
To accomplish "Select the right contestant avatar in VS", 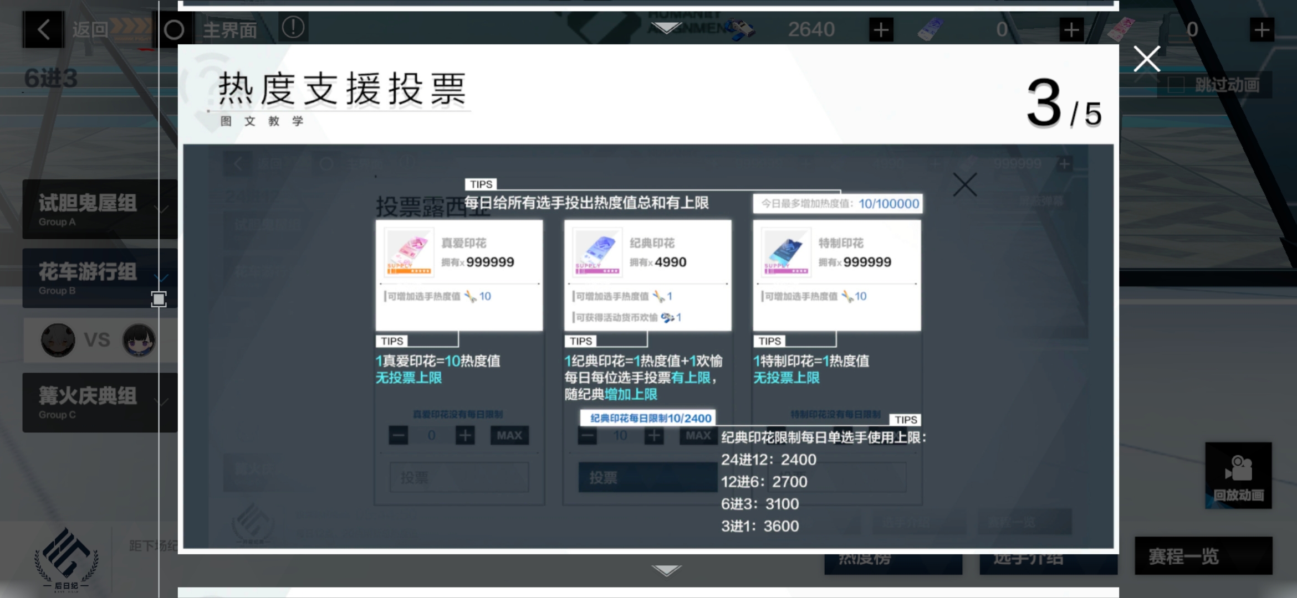I will pos(139,340).
